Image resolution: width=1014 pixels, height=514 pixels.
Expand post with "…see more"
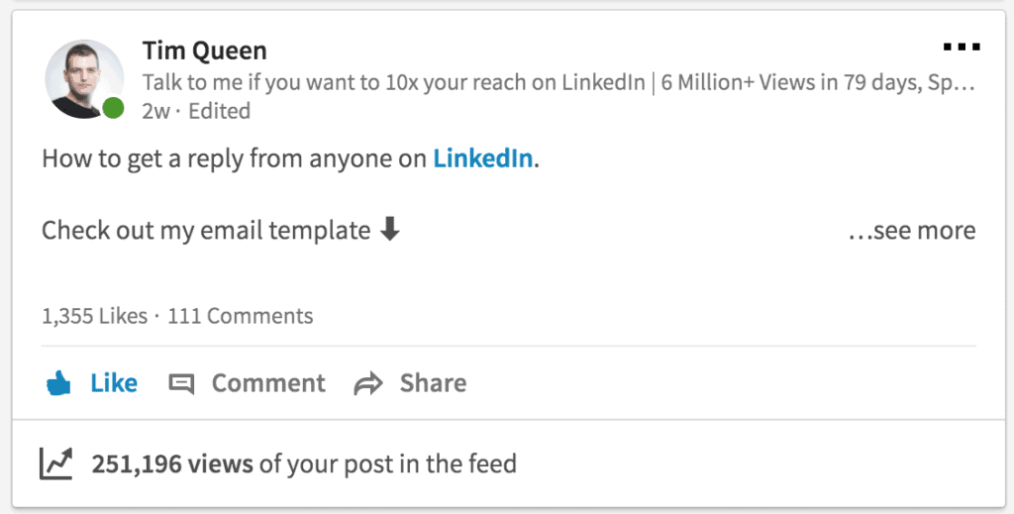pyautogui.click(x=912, y=231)
